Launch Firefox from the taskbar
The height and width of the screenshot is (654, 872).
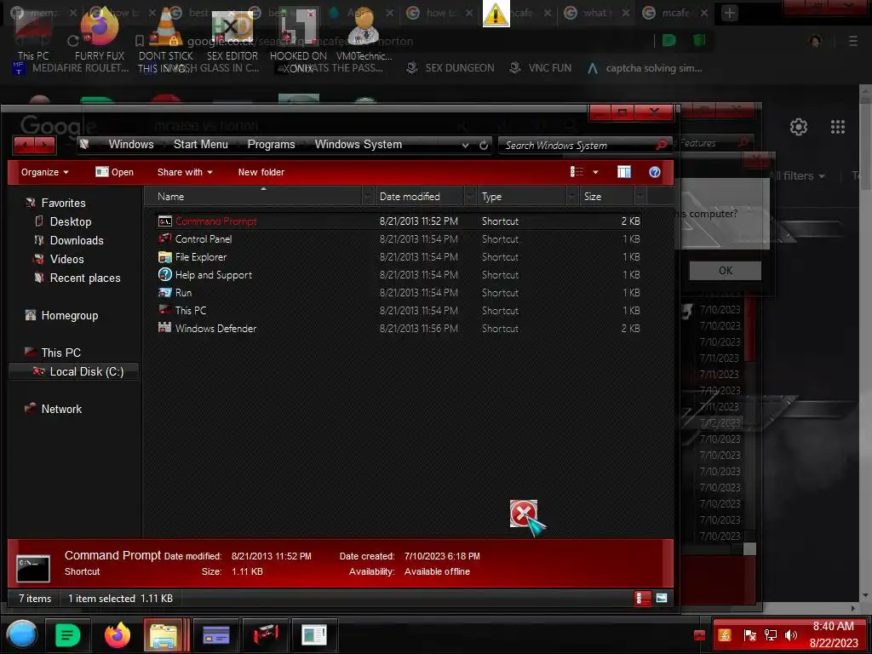pyautogui.click(x=118, y=635)
